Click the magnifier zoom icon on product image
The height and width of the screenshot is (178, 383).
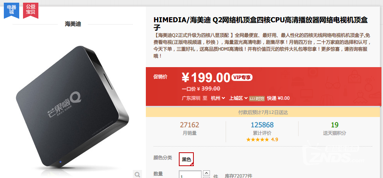(137, 174)
